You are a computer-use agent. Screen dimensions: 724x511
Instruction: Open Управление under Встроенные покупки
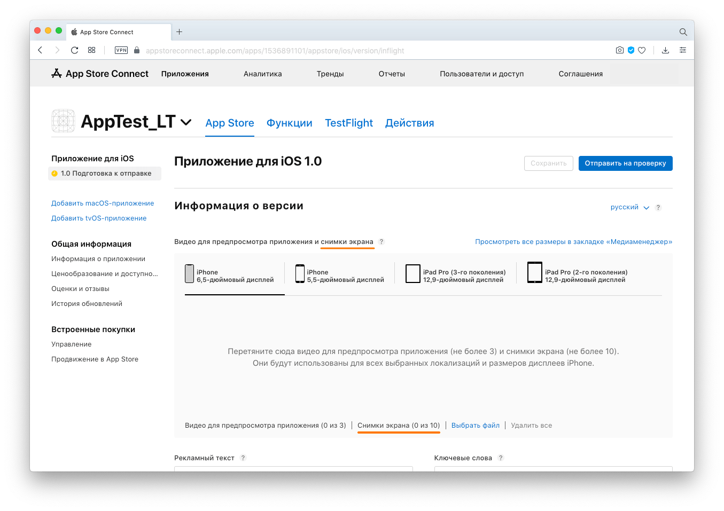(72, 344)
